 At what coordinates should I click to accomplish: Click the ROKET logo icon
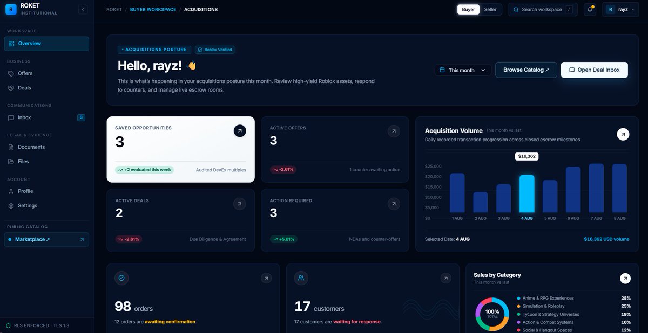click(x=11, y=9)
